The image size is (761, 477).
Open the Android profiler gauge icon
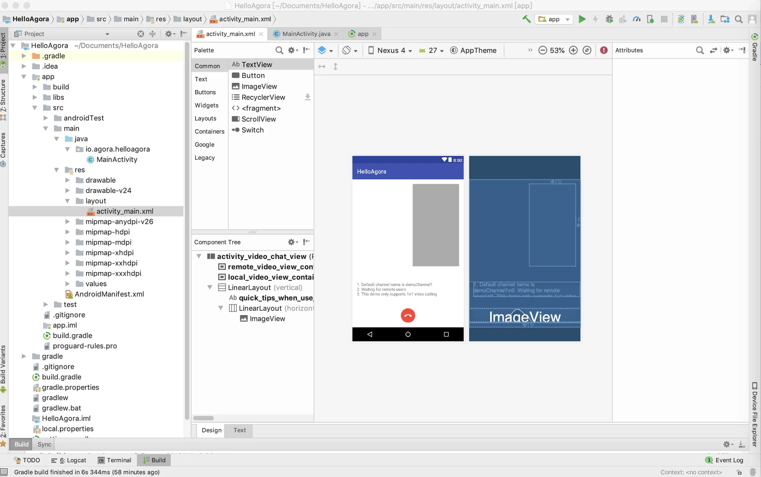coord(637,19)
